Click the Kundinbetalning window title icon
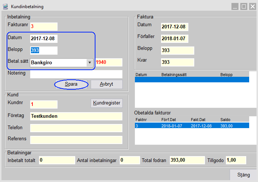 pos(5,6)
